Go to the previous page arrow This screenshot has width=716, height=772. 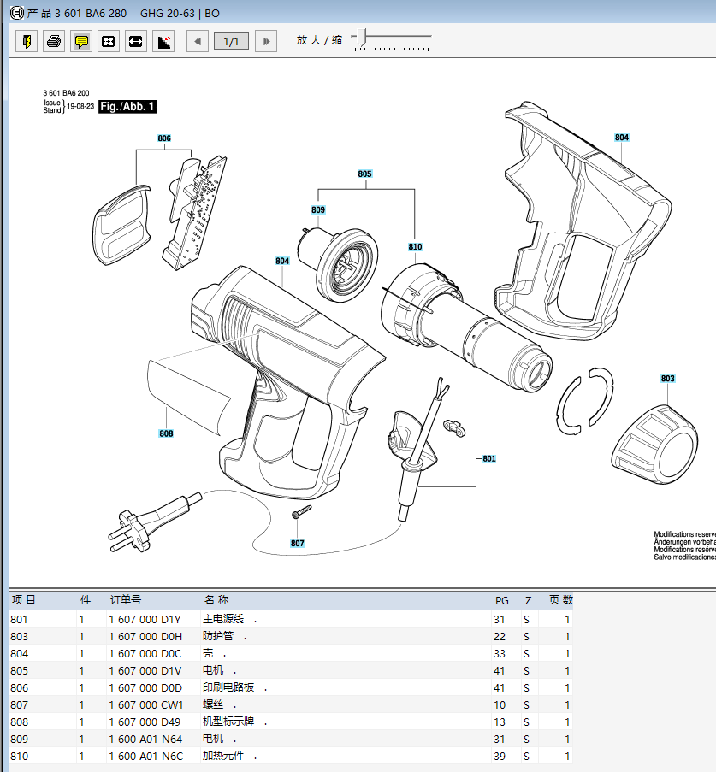click(x=197, y=41)
